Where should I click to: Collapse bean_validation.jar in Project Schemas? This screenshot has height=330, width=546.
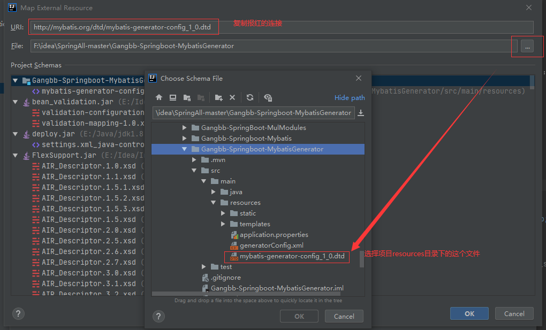click(16, 102)
